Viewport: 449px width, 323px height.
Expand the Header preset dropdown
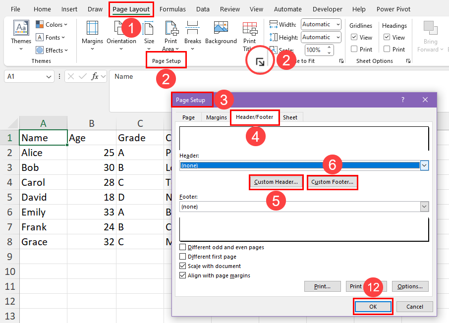click(424, 165)
